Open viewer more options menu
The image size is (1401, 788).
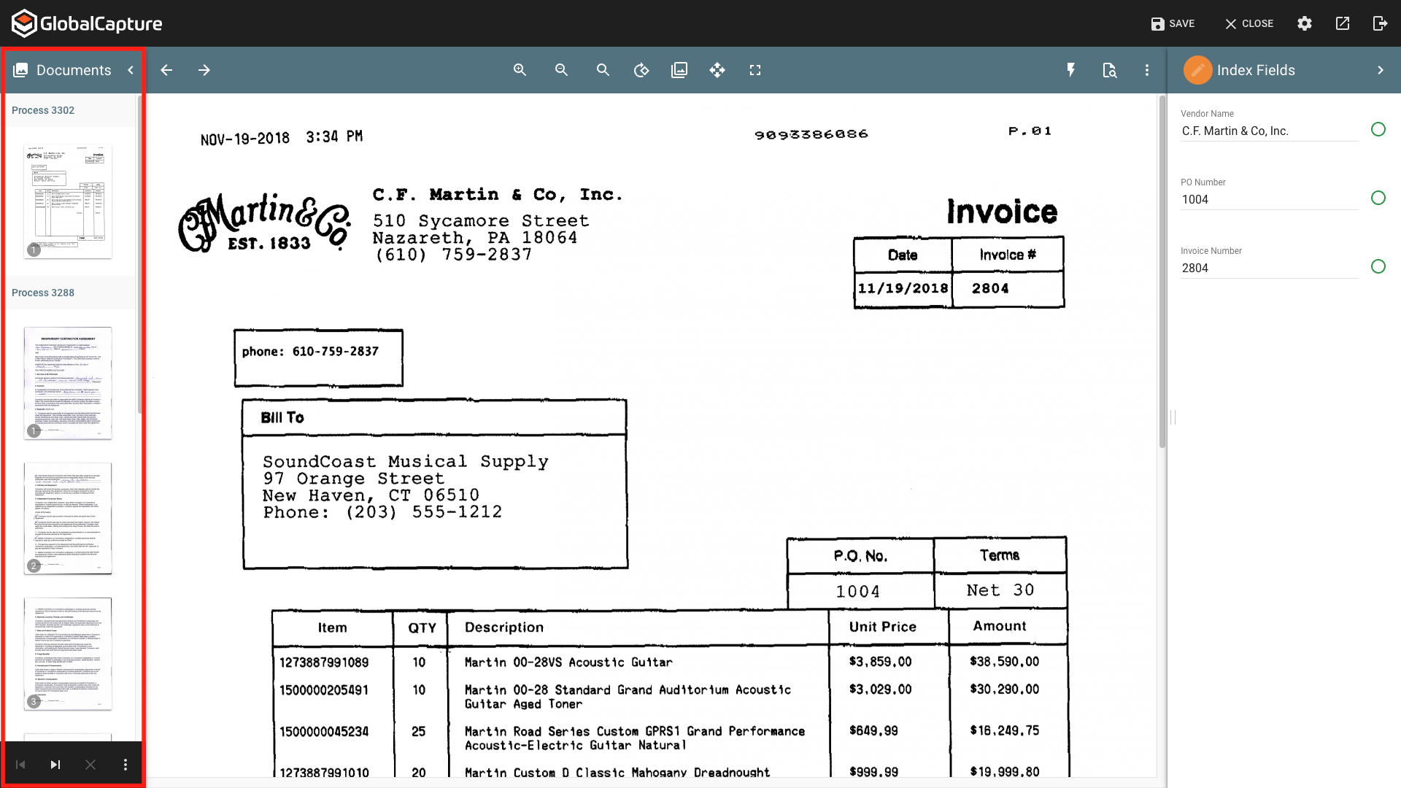[x=1147, y=70]
